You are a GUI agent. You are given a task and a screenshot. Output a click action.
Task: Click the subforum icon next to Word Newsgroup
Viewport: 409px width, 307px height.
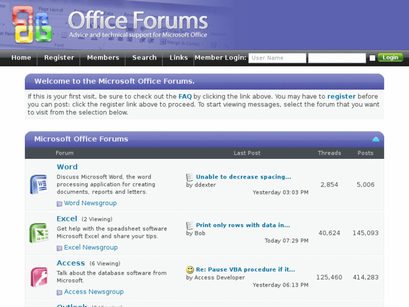pos(60,203)
